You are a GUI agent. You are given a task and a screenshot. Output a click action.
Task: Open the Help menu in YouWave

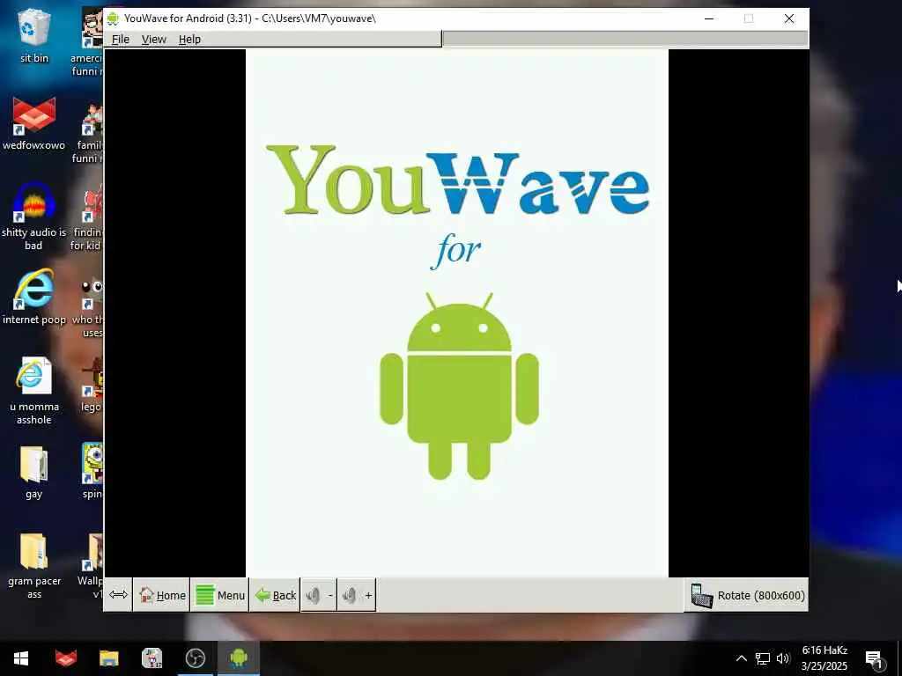[189, 39]
